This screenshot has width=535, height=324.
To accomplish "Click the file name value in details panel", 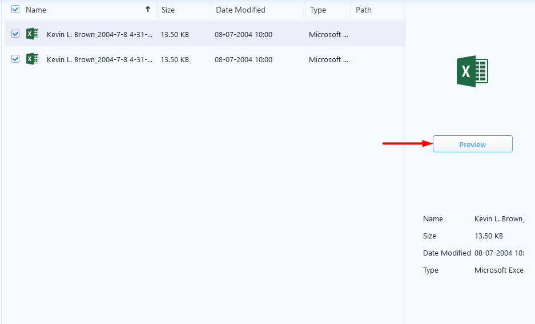I will (x=499, y=219).
